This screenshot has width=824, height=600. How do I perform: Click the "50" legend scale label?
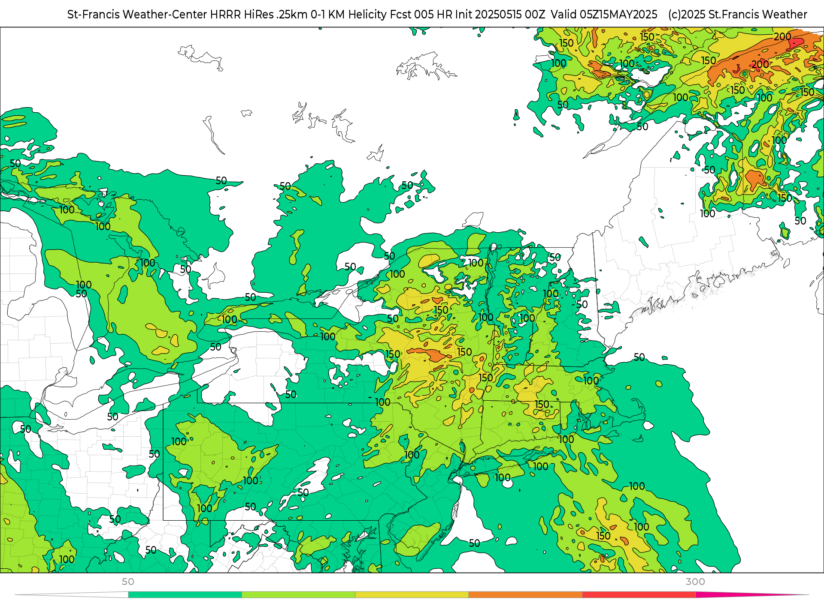click(x=128, y=582)
